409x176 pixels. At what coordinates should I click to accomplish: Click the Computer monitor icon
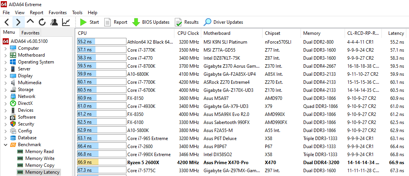13,48
